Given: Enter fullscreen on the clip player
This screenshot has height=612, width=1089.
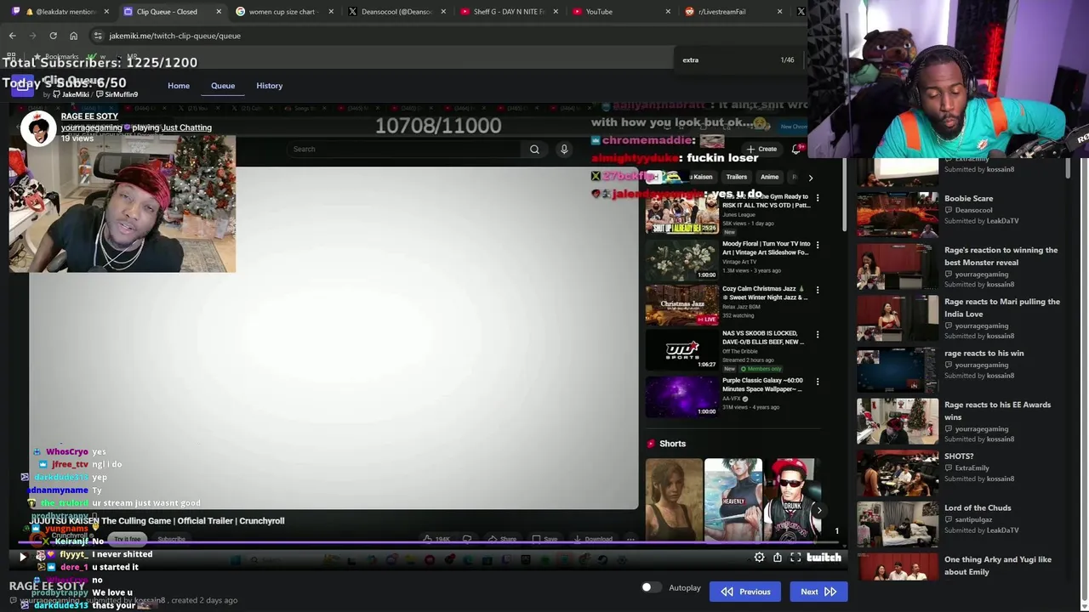Looking at the screenshot, I should (795, 558).
